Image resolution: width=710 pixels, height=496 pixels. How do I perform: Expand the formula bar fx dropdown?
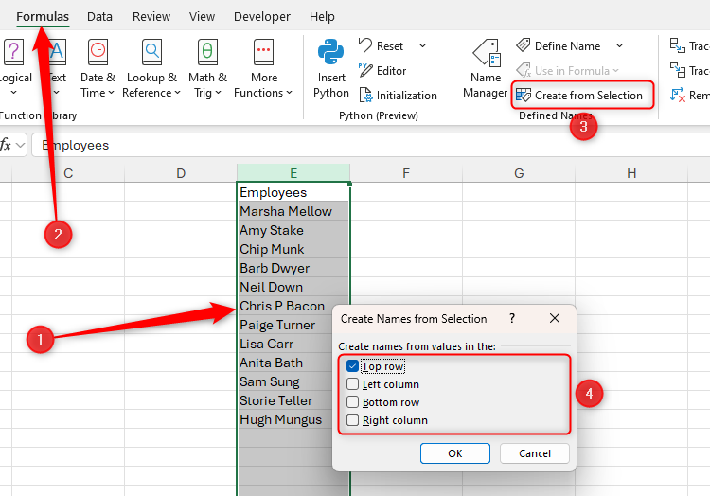pos(21,146)
